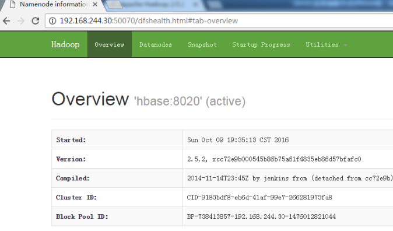This screenshot has width=393, height=231.
Task: Click the Overview page heading
Action: click(90, 99)
